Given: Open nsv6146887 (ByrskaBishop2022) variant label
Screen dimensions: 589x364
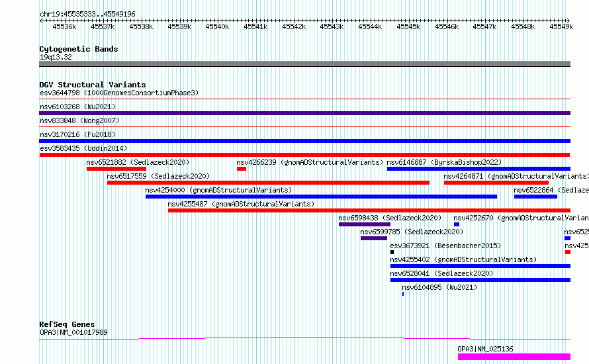Looking at the screenshot, I should click(x=444, y=162).
